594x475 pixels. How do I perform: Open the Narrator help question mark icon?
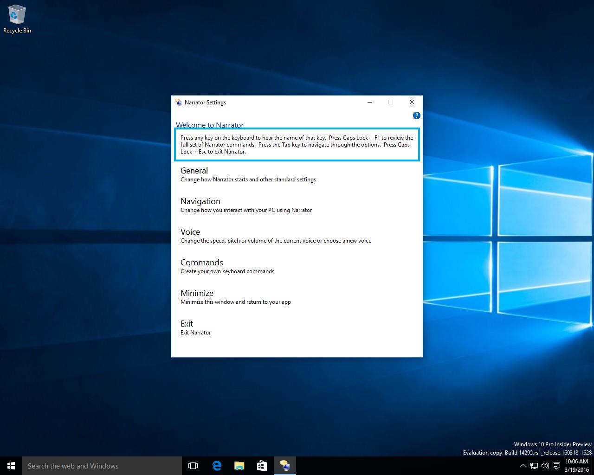tap(416, 116)
